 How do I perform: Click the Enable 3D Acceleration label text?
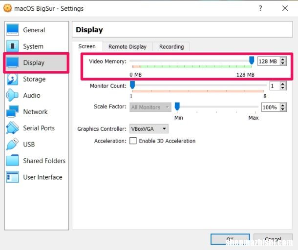point(167,141)
